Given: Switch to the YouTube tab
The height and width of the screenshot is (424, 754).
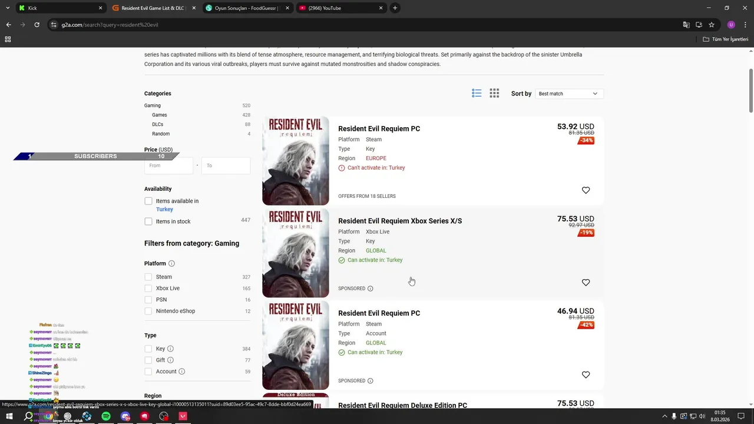Looking at the screenshot, I should pyautogui.click(x=340, y=8).
